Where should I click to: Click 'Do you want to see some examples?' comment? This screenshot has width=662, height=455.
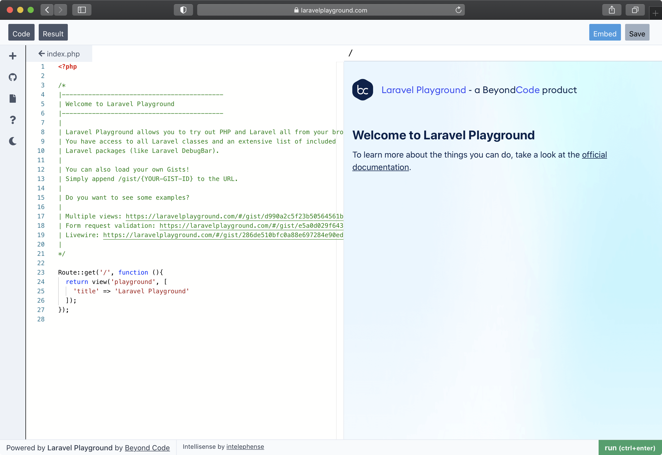[x=127, y=198]
